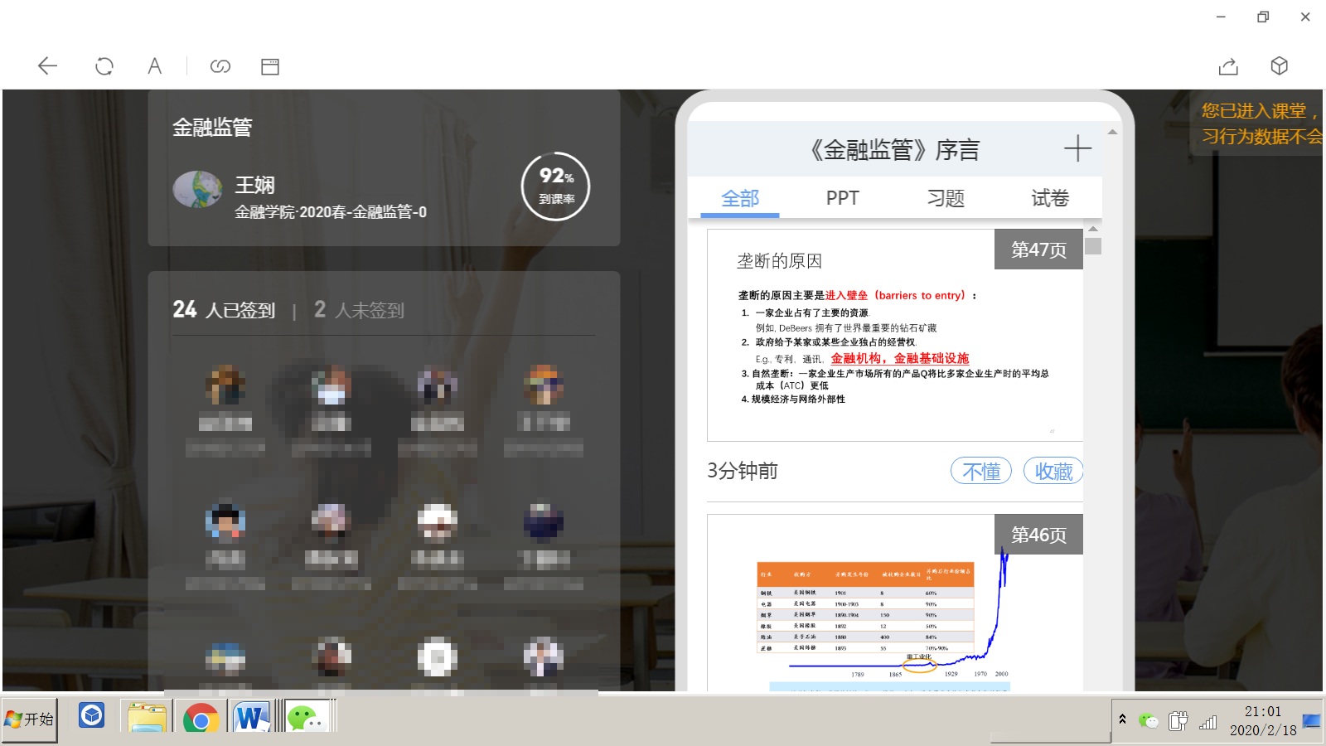This screenshot has height=746, width=1326.
Task: Open WeChat from the taskbar
Action: (x=307, y=718)
